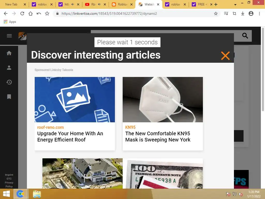Open the Apps shortcut in bookmarks bar
265x199 pixels.
(x=10, y=22)
